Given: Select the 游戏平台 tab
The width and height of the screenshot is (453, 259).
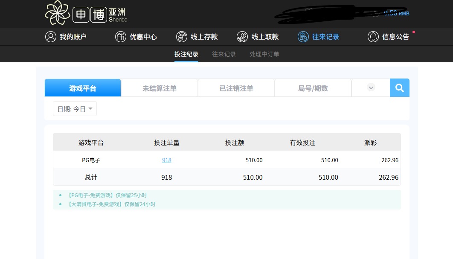Looking at the screenshot, I should 83,88.
